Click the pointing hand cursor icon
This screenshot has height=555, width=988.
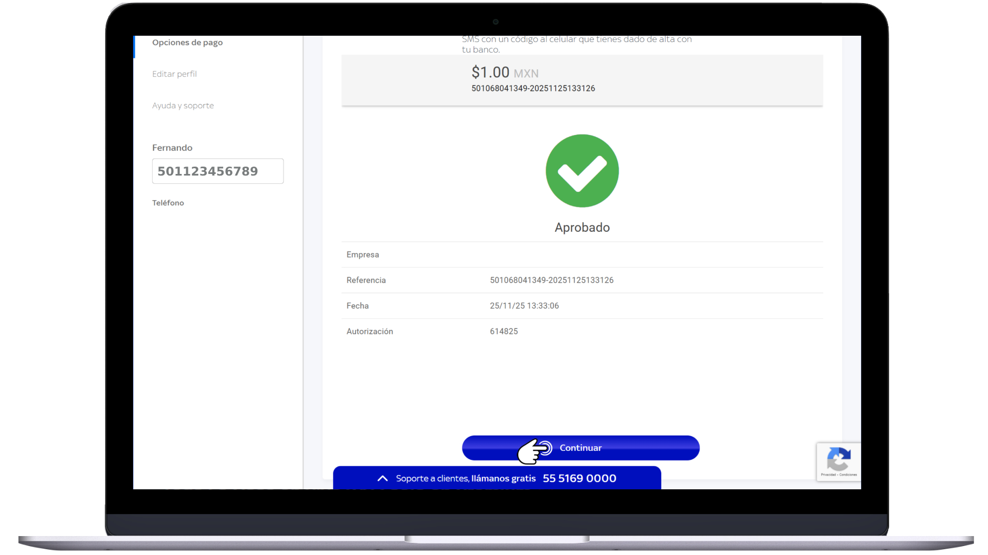(x=534, y=451)
